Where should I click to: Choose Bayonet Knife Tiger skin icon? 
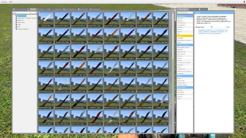point(111,36)
